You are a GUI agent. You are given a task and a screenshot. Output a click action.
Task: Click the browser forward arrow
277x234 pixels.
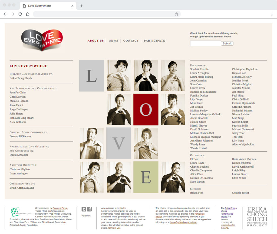[13, 14]
